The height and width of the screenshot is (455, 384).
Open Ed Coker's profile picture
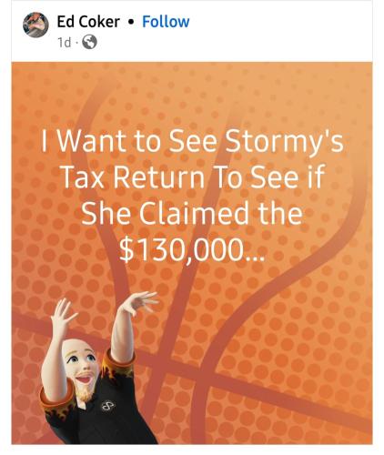tap(35, 25)
